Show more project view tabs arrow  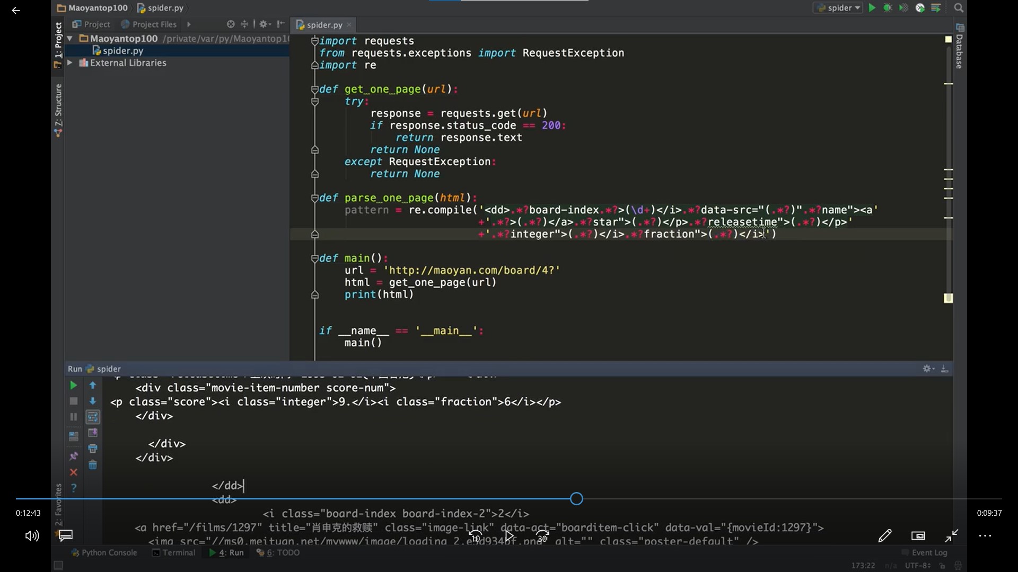[189, 24]
